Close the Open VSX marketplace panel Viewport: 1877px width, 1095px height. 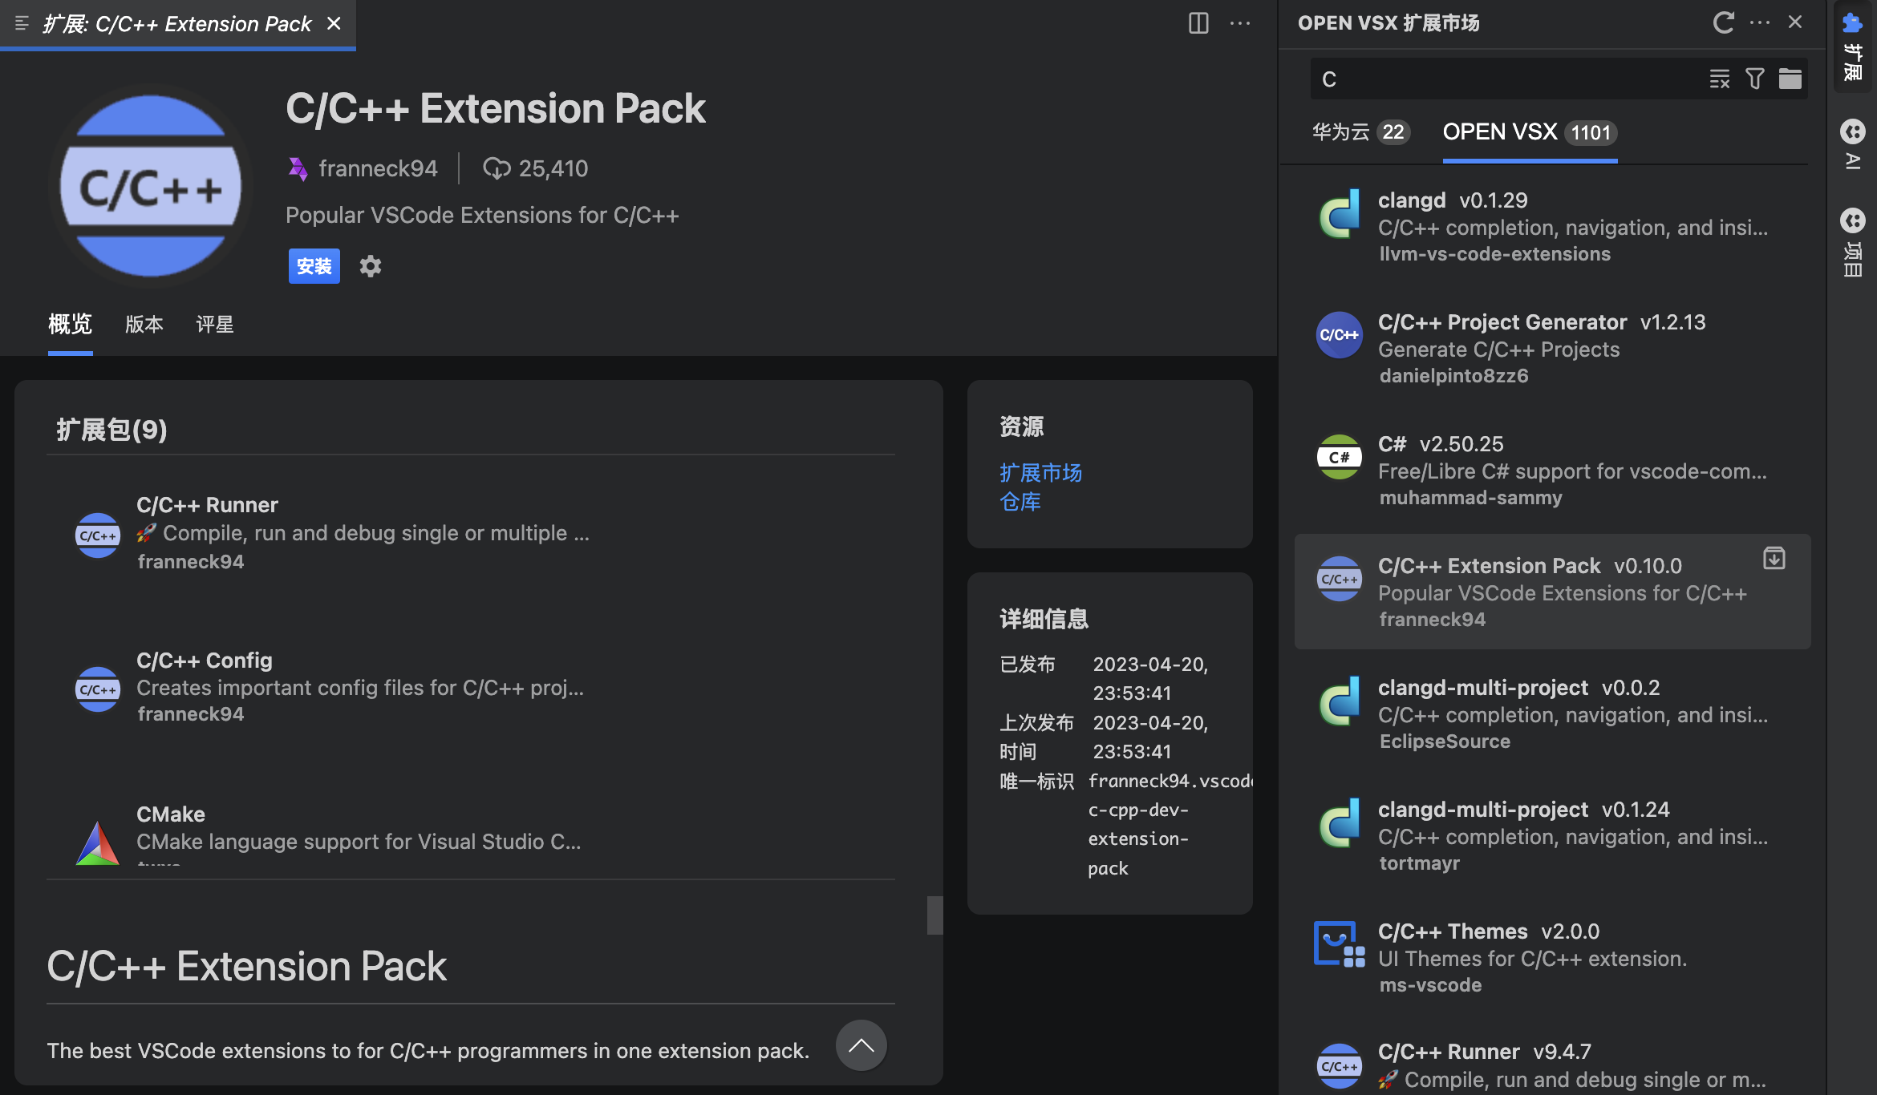coord(1795,22)
